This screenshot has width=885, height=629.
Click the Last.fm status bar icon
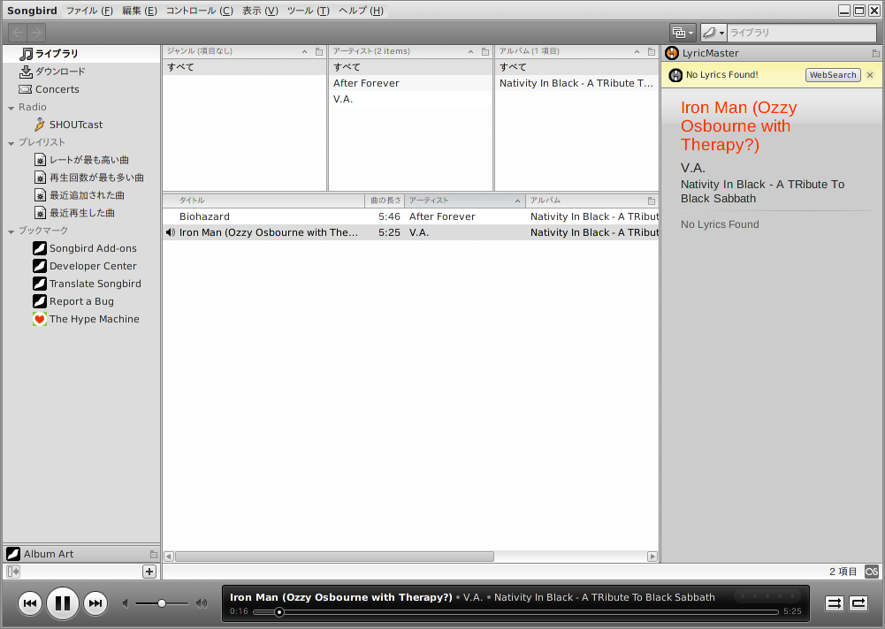[872, 572]
